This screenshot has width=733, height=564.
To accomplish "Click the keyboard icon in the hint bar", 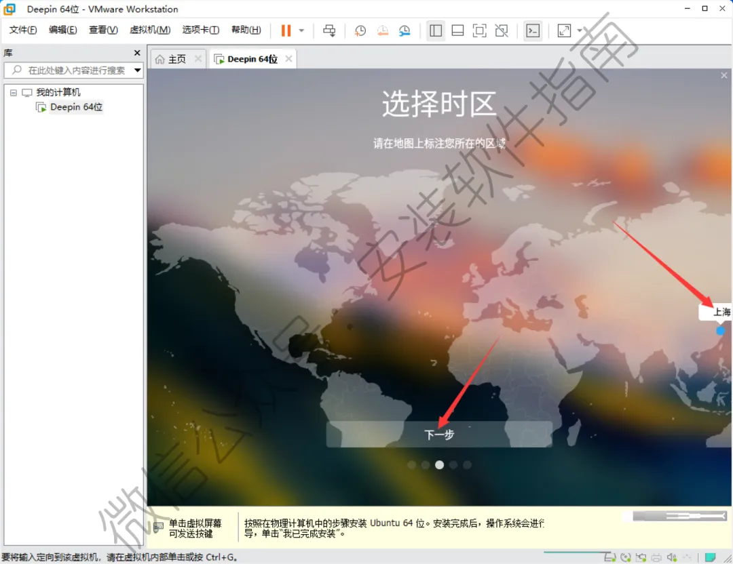I will [158, 527].
